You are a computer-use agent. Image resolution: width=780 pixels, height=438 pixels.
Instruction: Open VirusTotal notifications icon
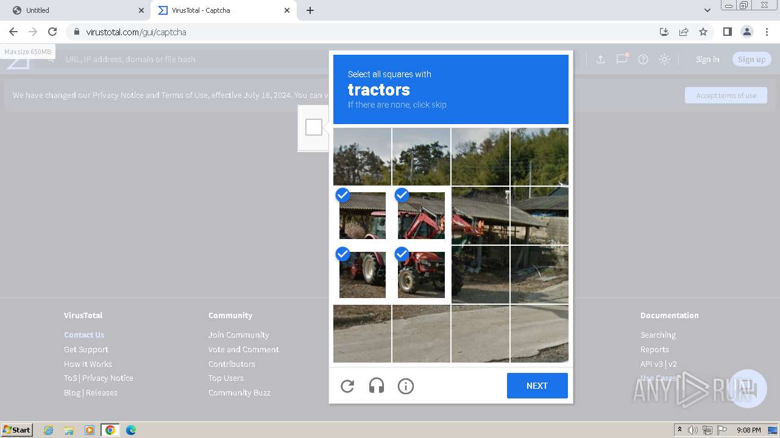click(622, 59)
